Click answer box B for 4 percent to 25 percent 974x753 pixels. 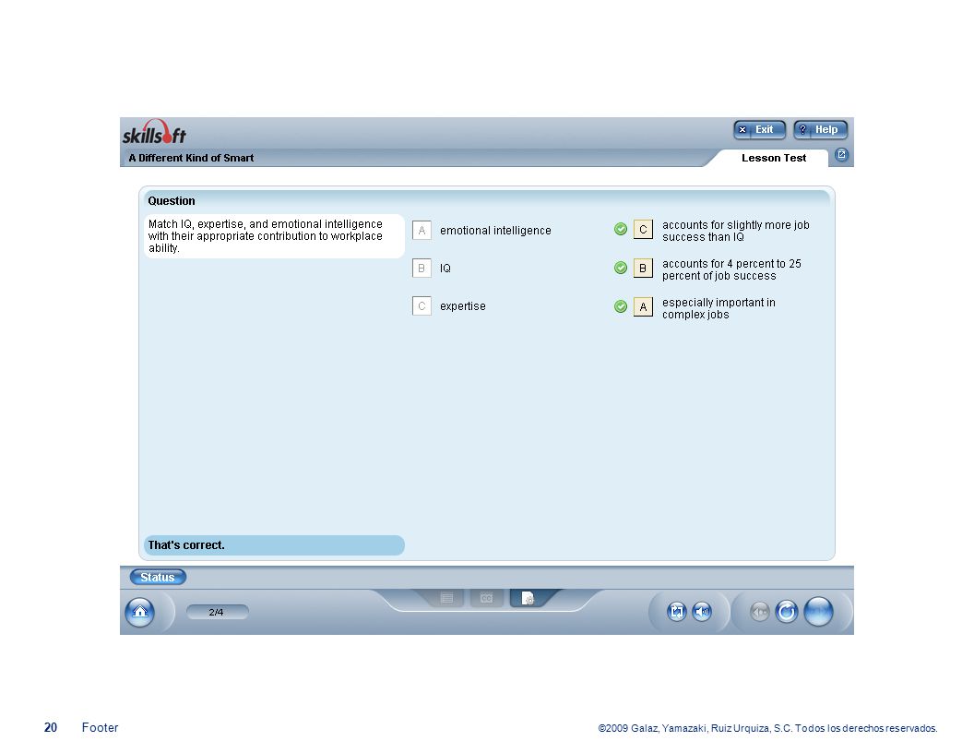pyautogui.click(x=643, y=269)
